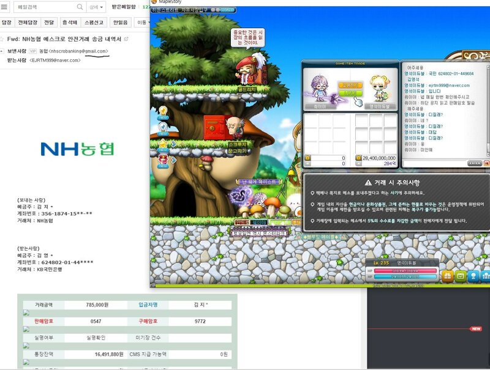
Task: Click the 쉬이아 character avatar in trade window
Action: pos(319,88)
